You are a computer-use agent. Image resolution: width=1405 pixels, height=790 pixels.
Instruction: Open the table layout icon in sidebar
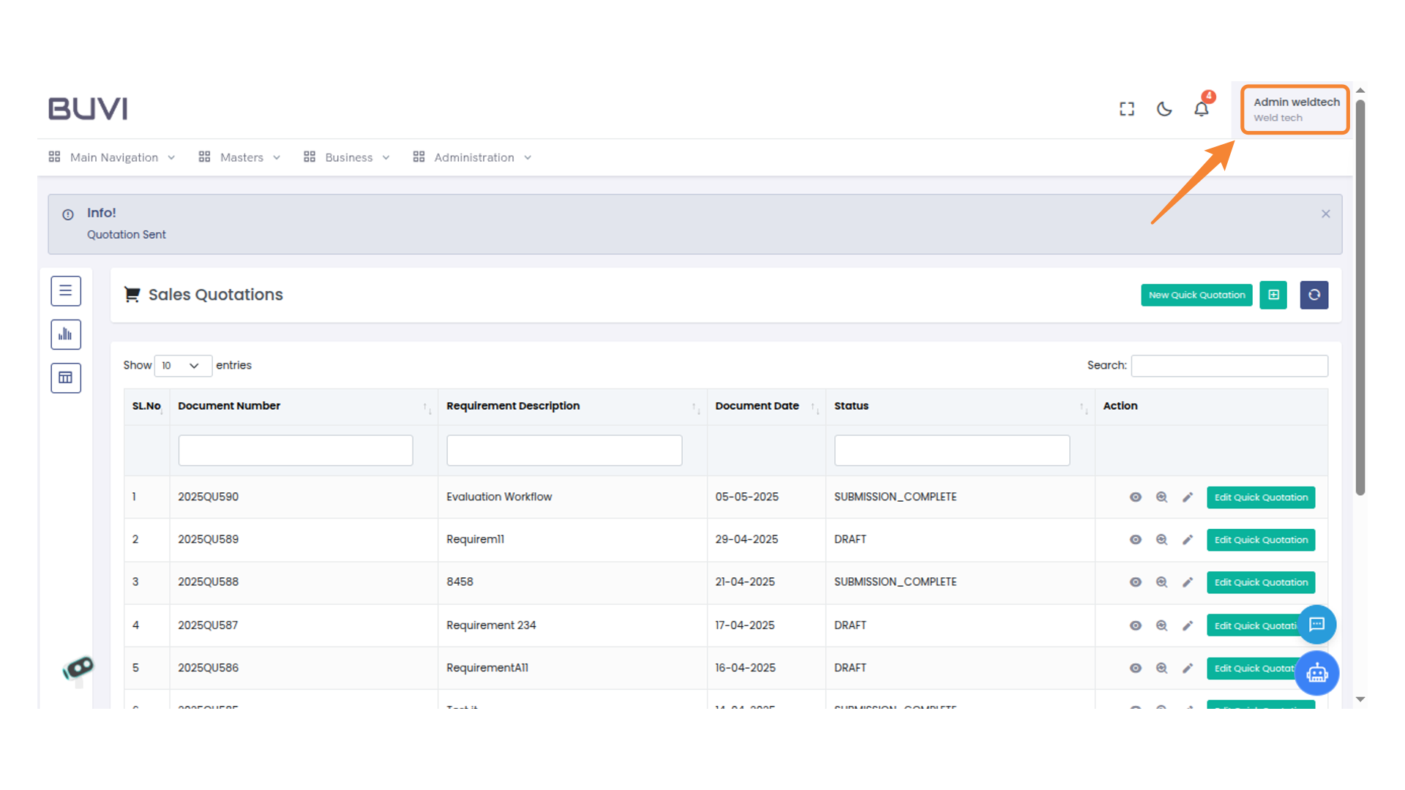click(66, 377)
